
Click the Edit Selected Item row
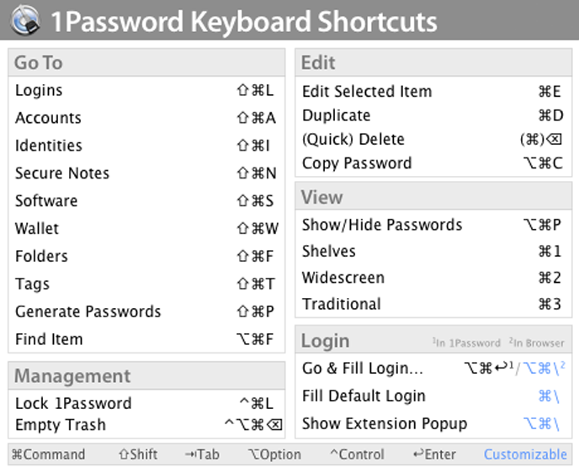pos(367,91)
